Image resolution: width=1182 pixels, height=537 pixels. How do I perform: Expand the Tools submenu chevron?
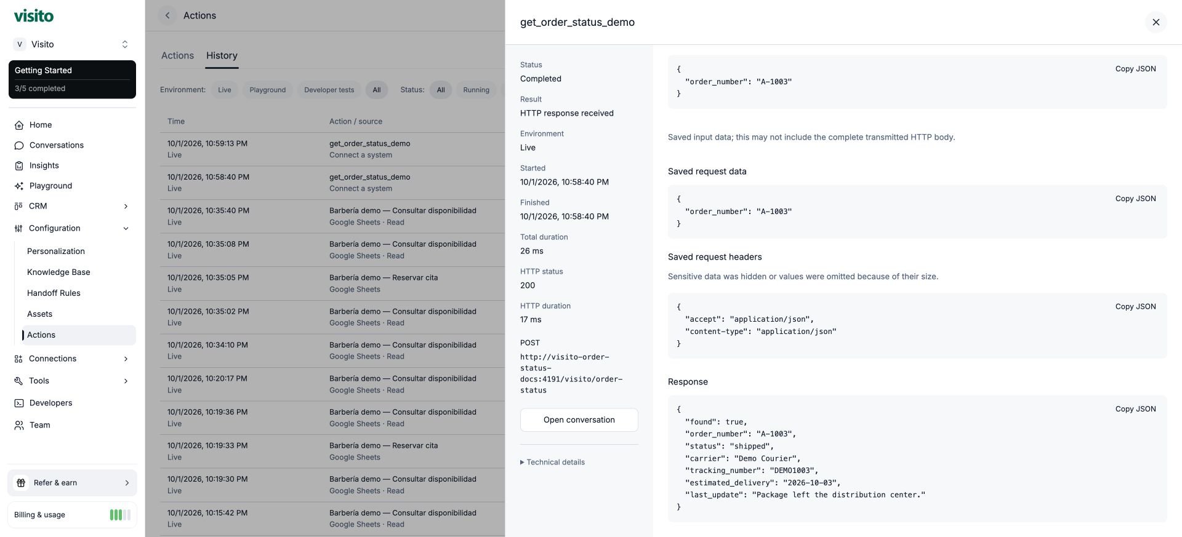pos(126,381)
